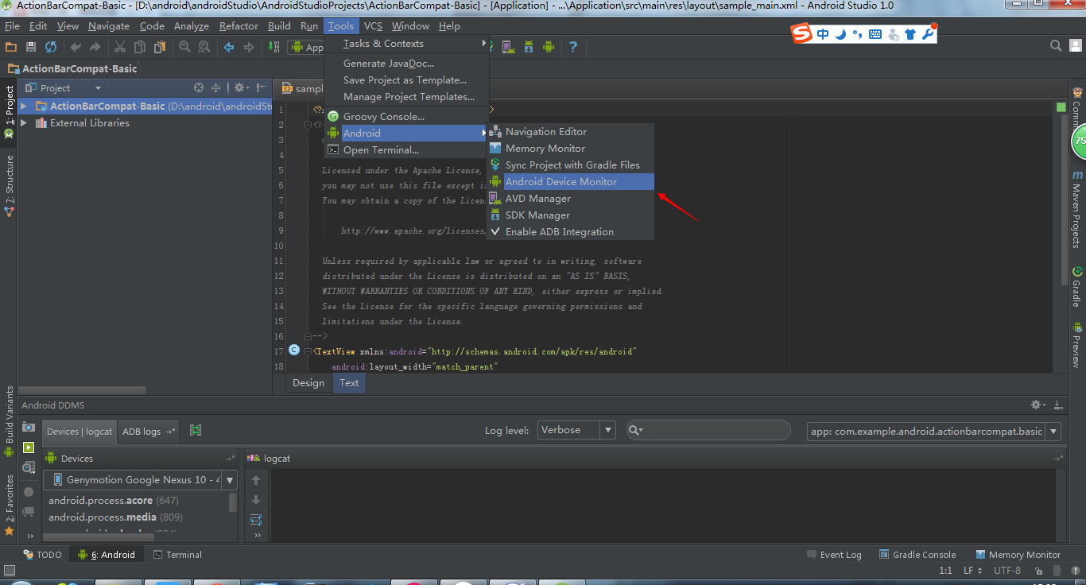The image size is (1086, 585).
Task: Open Groovy Console from Tools menu
Action: click(x=406, y=117)
